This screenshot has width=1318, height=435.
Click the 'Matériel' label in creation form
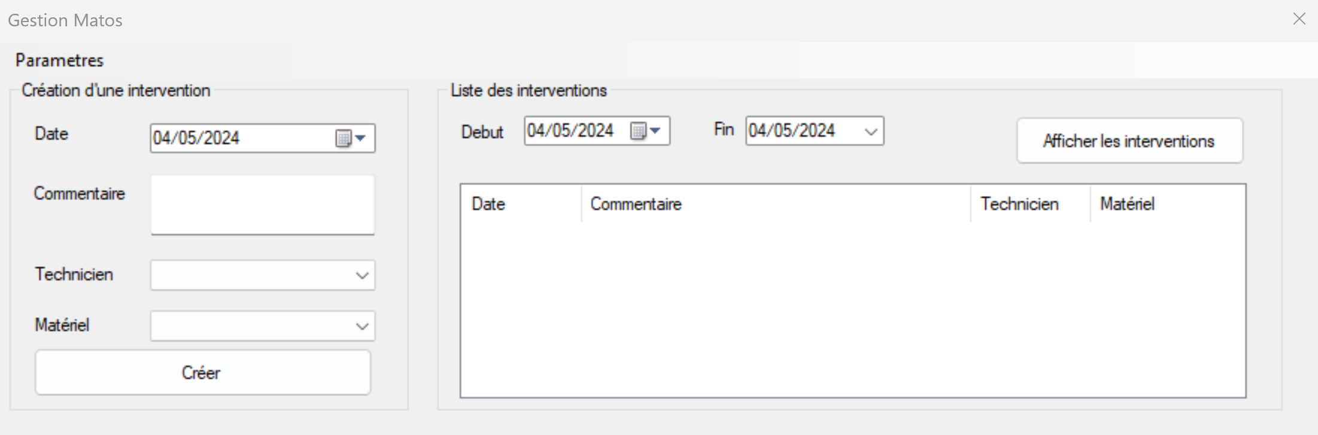click(62, 325)
